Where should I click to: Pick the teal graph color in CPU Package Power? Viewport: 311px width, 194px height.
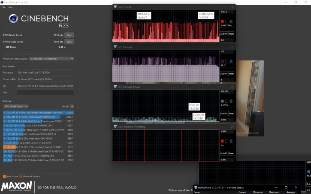(222, 101)
